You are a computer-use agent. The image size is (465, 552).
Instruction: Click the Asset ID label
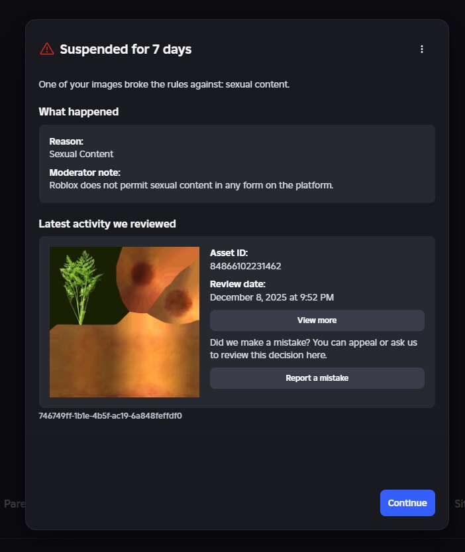229,253
